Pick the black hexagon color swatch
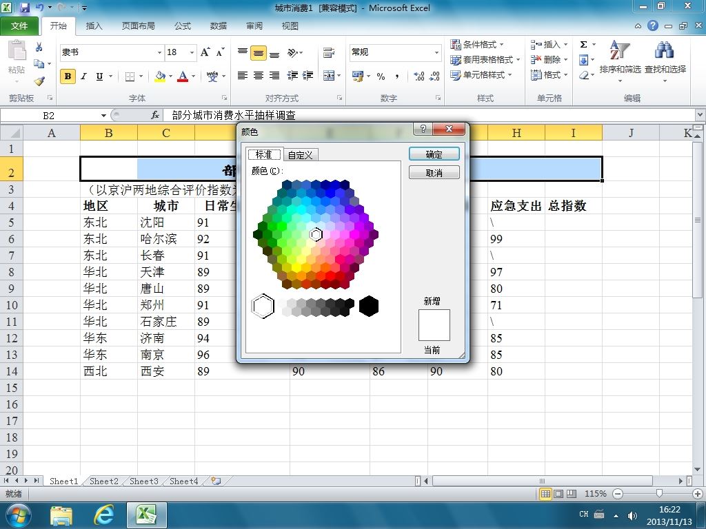The width and height of the screenshot is (706, 529). (x=369, y=307)
